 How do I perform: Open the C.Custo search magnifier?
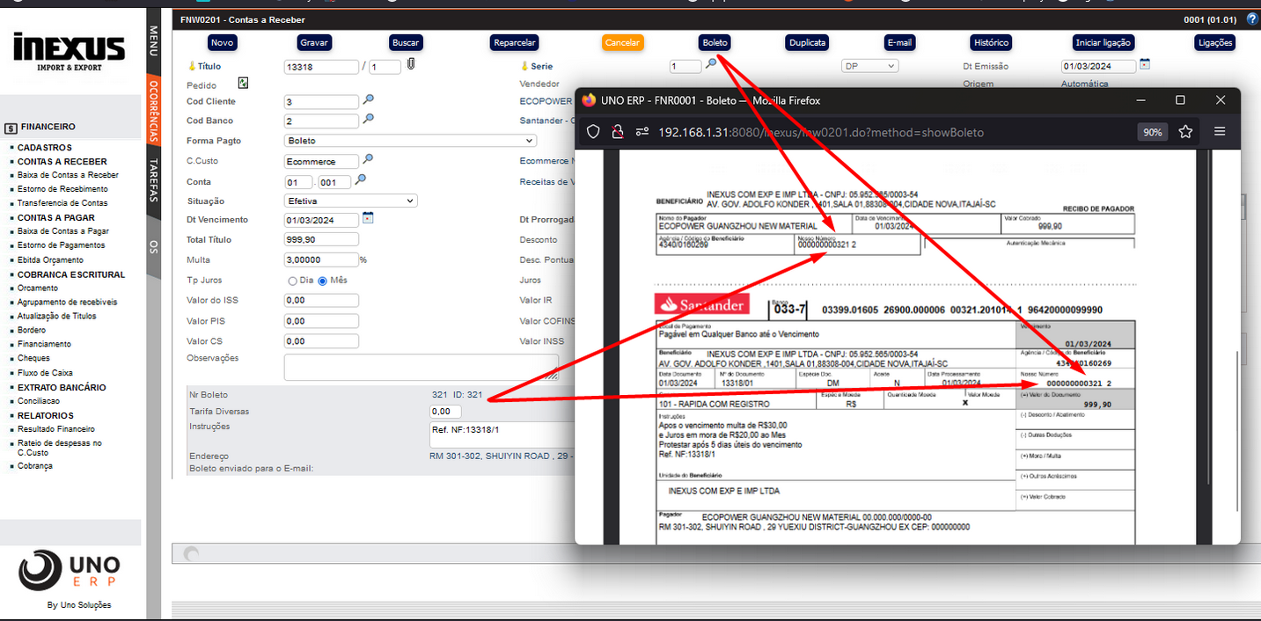369,160
